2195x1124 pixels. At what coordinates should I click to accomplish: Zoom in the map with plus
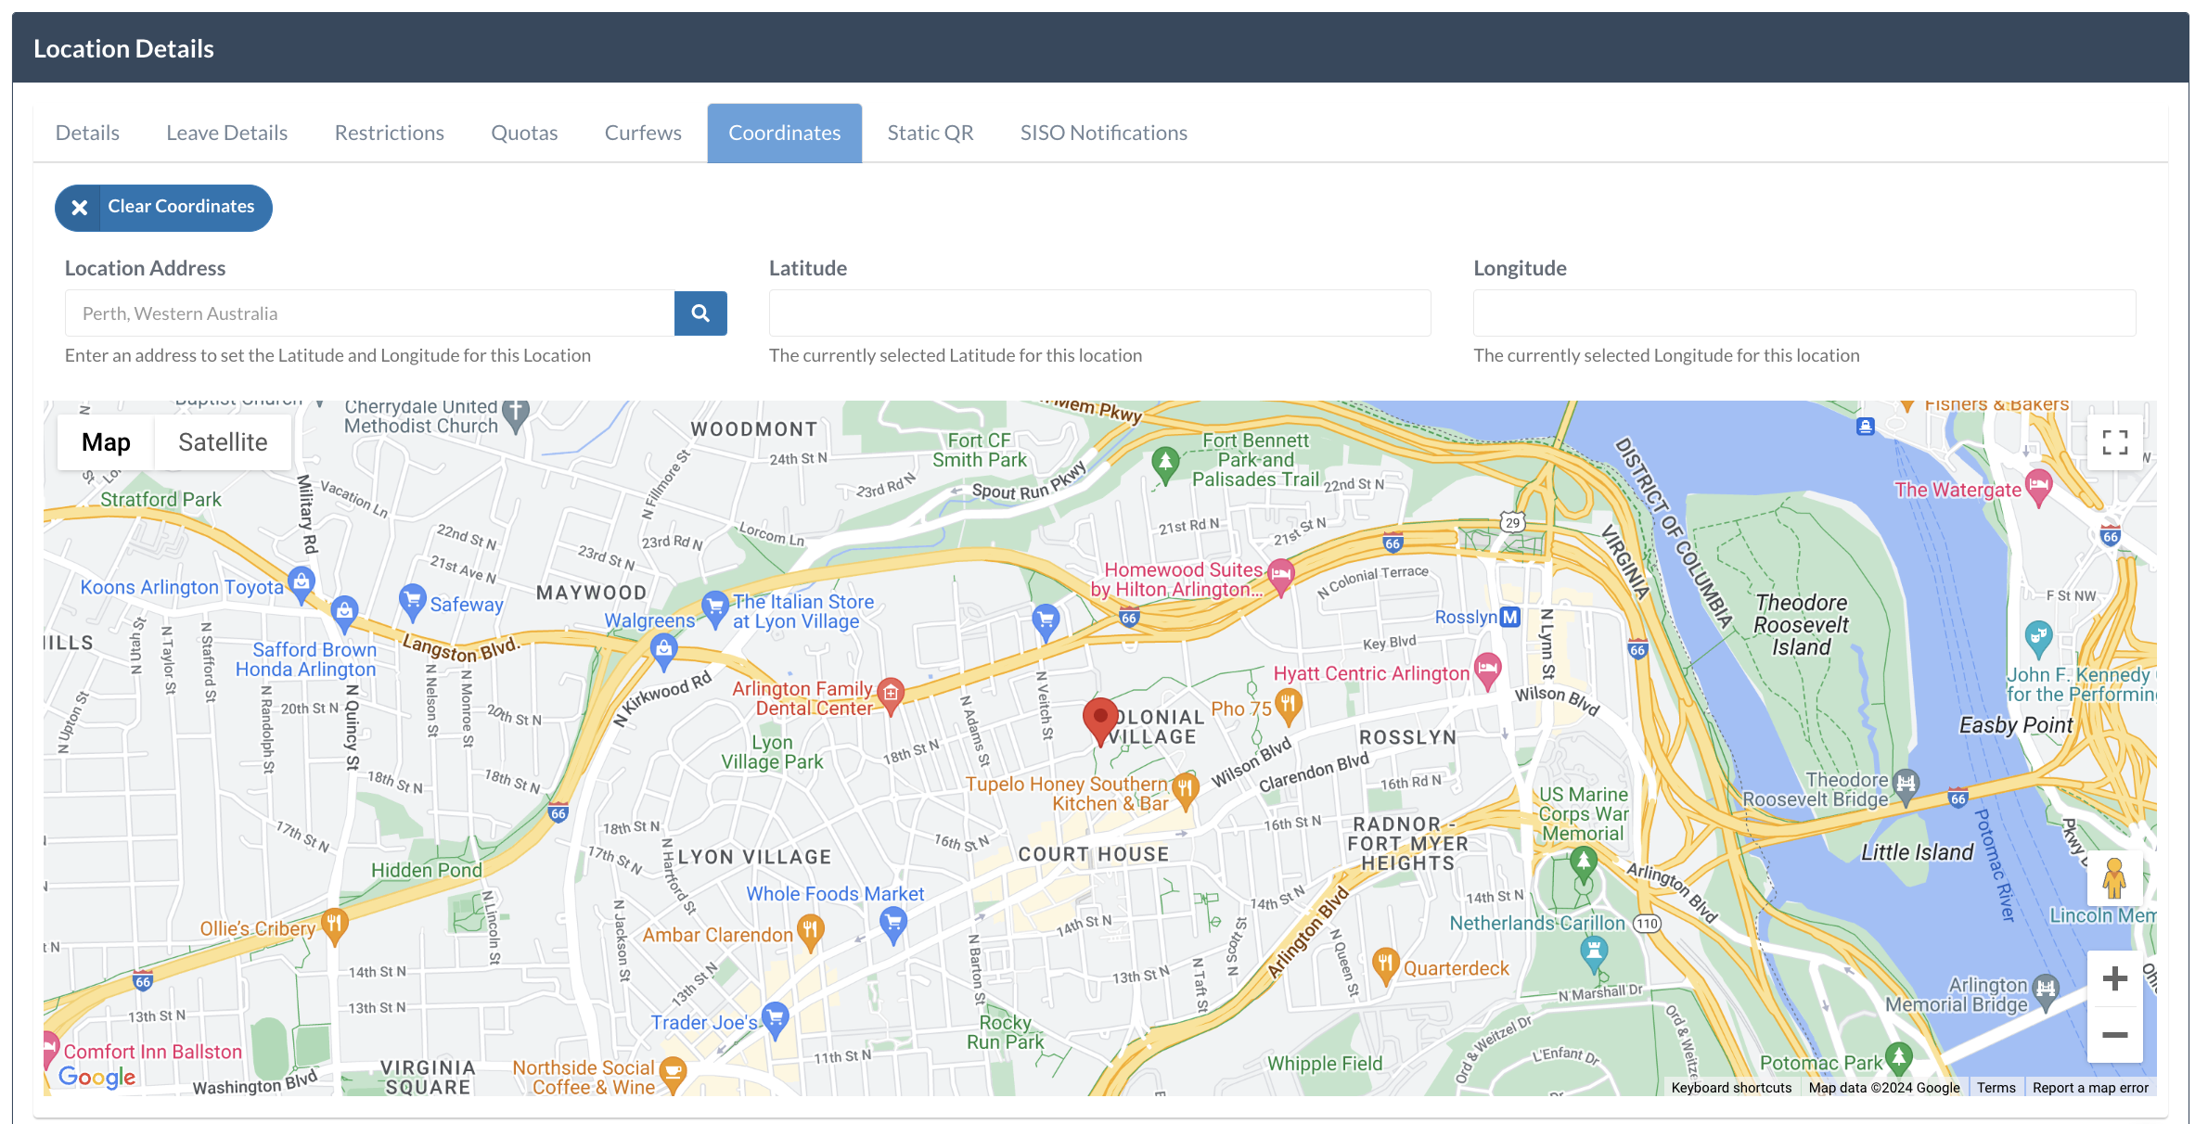click(x=2114, y=978)
